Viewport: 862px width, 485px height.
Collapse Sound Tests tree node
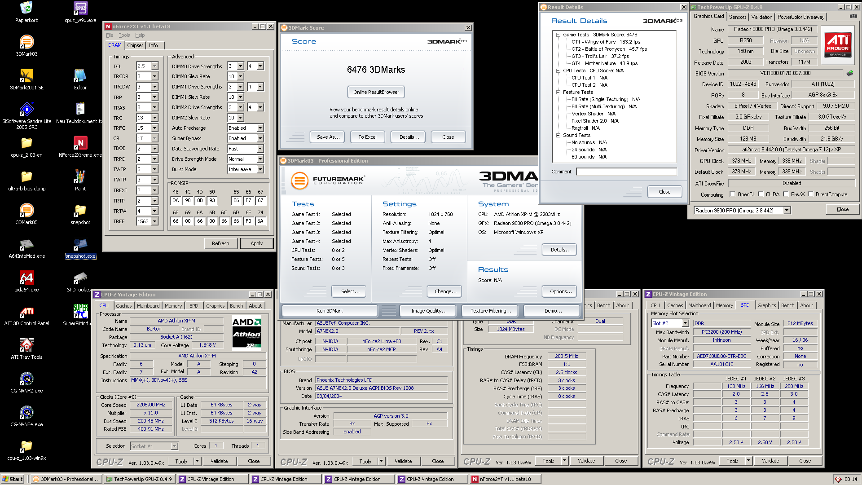point(558,135)
